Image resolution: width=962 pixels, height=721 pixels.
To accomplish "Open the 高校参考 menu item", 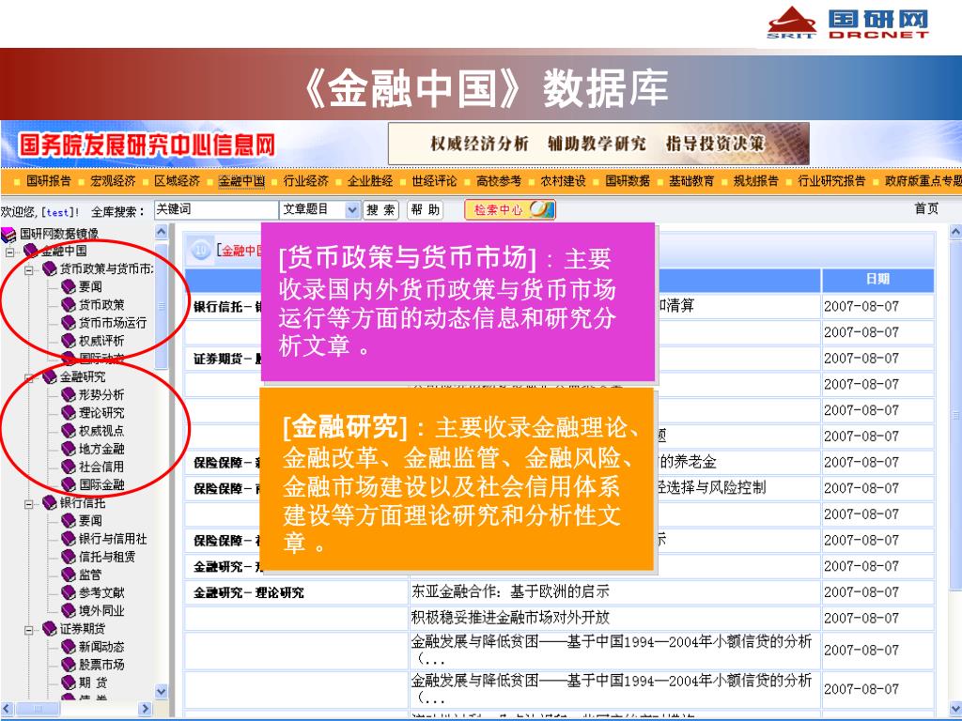I will point(499,181).
